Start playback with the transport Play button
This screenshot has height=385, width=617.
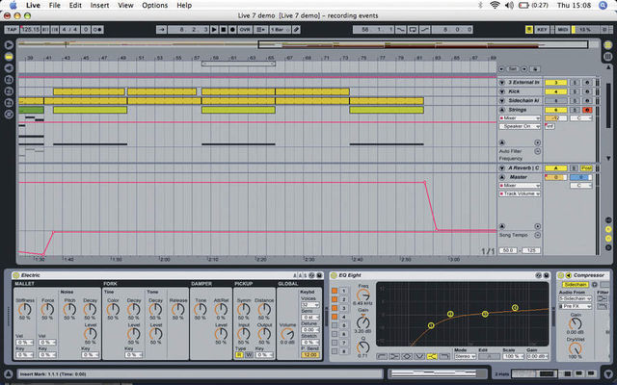pyautogui.click(x=214, y=30)
